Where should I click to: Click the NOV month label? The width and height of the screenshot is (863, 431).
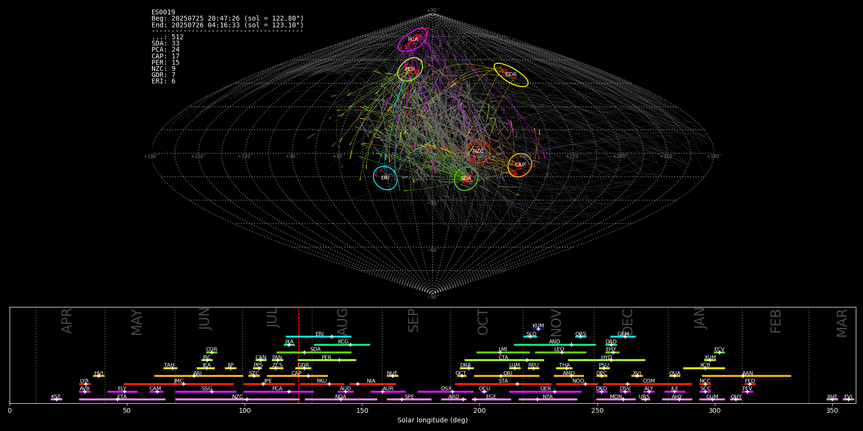click(556, 323)
